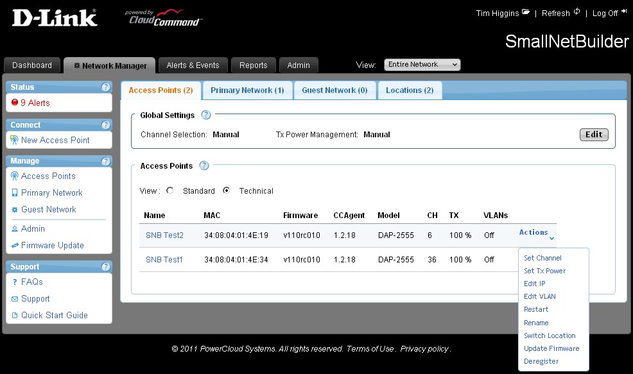This screenshot has width=633, height=374.
Task: Choose Edit VLAN from Actions menu
Action: point(540,297)
